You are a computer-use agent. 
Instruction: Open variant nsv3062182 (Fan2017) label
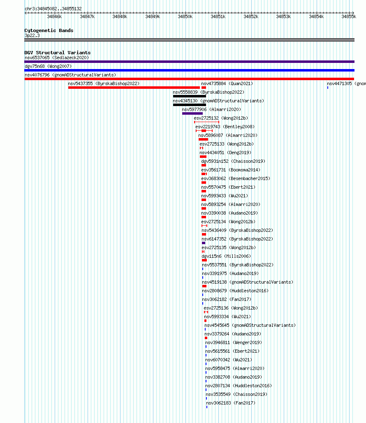pos(227,299)
